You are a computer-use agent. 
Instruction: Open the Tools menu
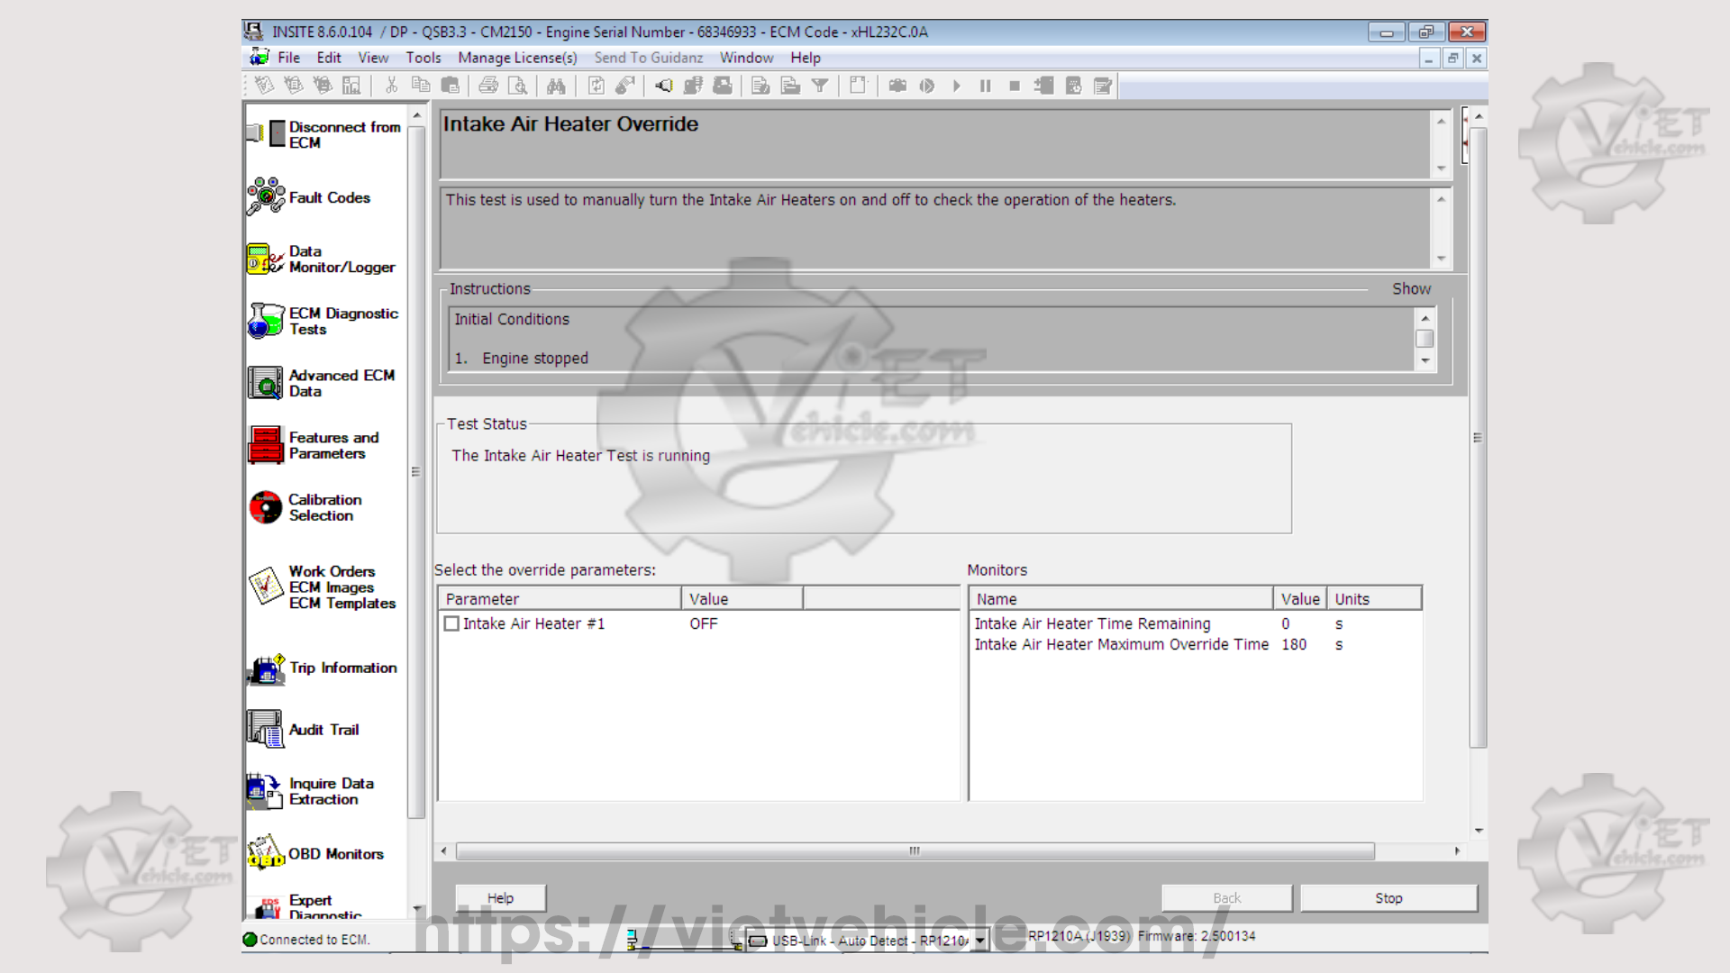coord(423,58)
